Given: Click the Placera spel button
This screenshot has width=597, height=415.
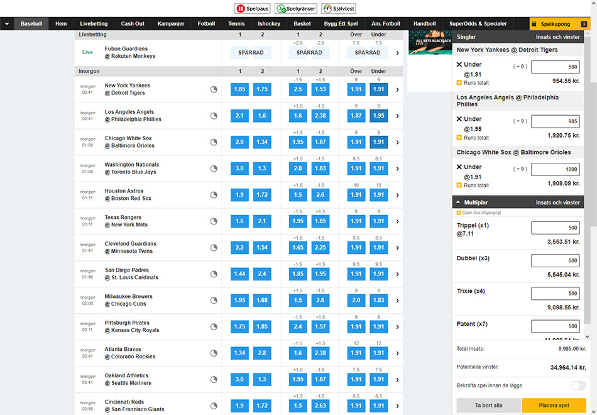Looking at the screenshot, I should click(554, 406).
